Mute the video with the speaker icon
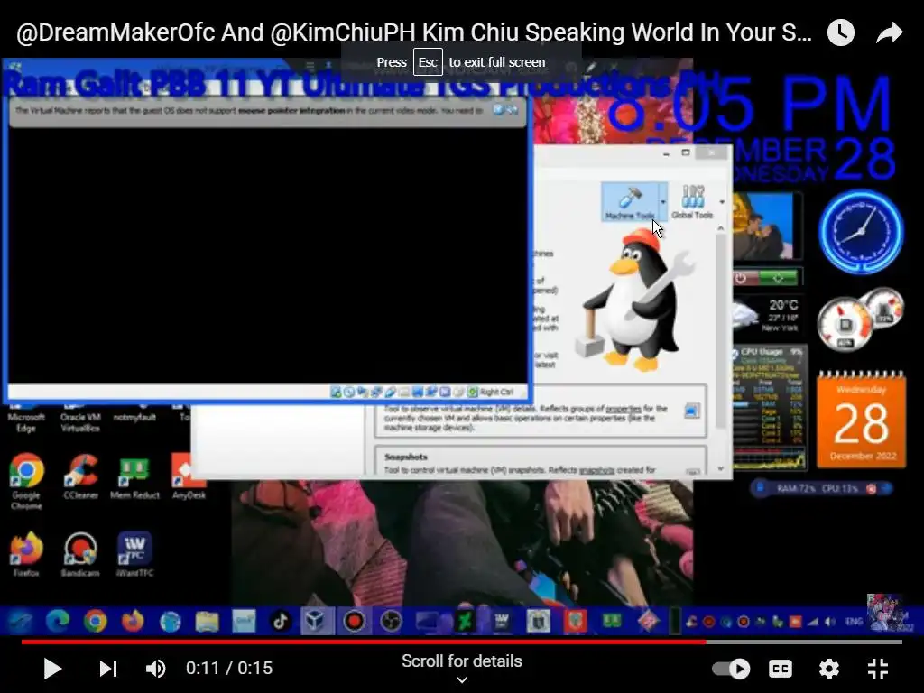The width and height of the screenshot is (924, 693). click(x=155, y=669)
